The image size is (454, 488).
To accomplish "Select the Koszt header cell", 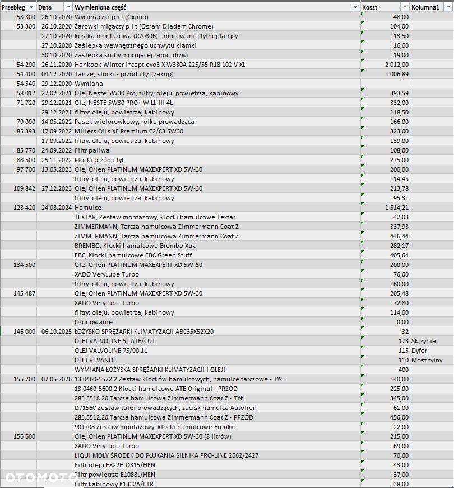I will coord(385,7).
